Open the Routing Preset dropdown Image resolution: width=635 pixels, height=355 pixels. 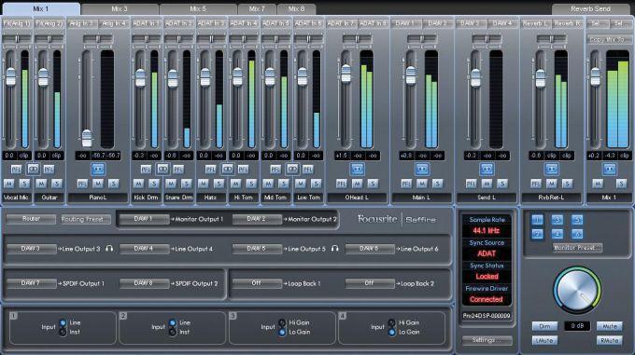tap(86, 219)
